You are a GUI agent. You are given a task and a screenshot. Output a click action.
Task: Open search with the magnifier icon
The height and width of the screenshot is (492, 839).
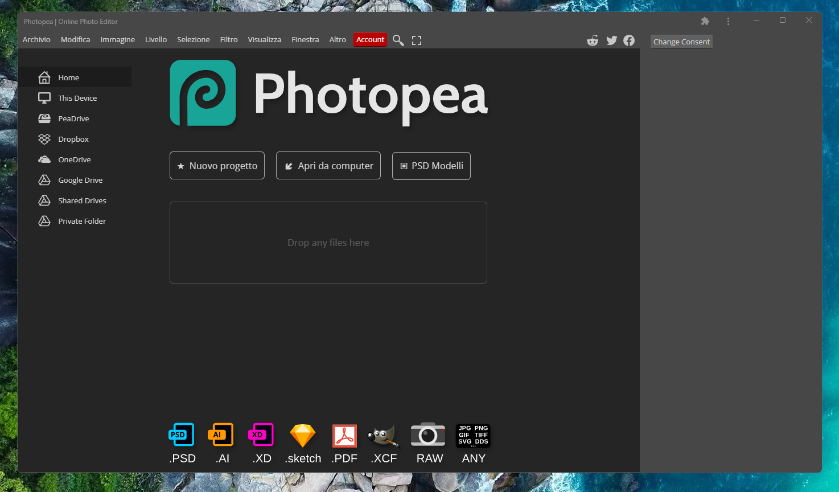(398, 40)
